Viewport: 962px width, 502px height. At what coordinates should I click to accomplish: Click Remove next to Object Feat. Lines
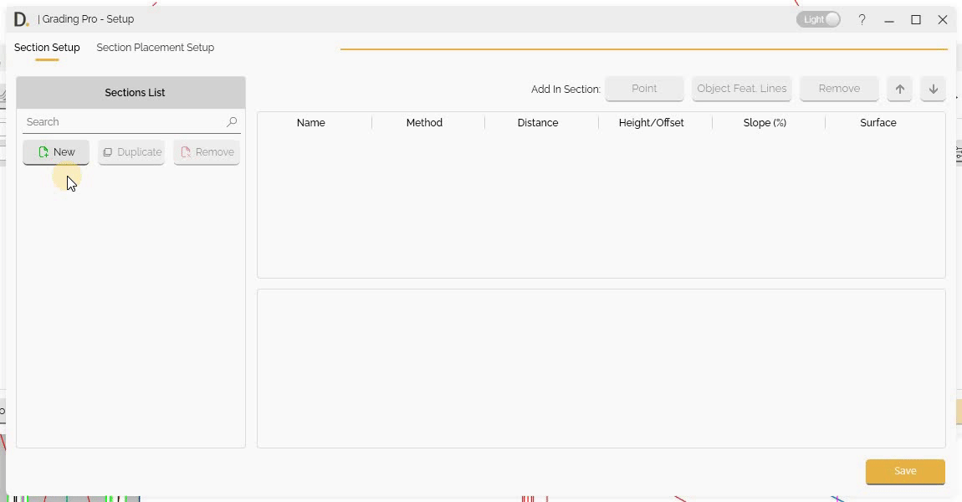click(838, 89)
